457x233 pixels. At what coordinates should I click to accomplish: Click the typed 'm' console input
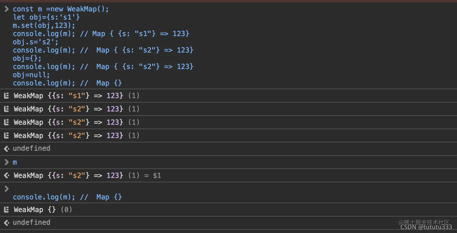pos(15,162)
